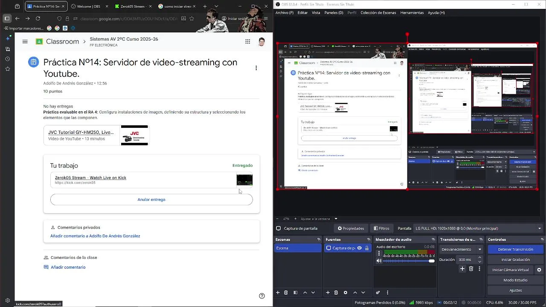Viewport: 546px width, 307px height.
Task: Toggle visibility eye of Captura de pantalla source
Action: pos(359,248)
